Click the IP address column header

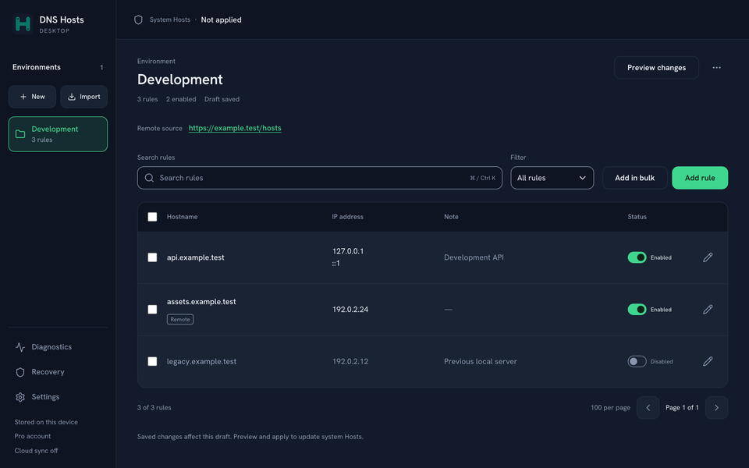pos(347,217)
